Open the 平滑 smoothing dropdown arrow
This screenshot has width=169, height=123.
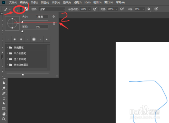tap(144, 9)
